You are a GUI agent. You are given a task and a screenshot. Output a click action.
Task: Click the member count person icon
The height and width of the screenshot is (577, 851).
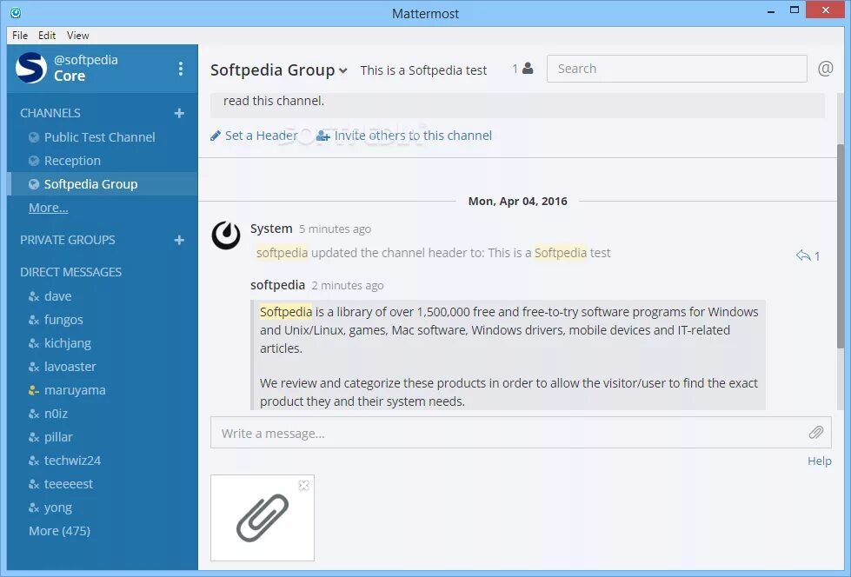528,69
